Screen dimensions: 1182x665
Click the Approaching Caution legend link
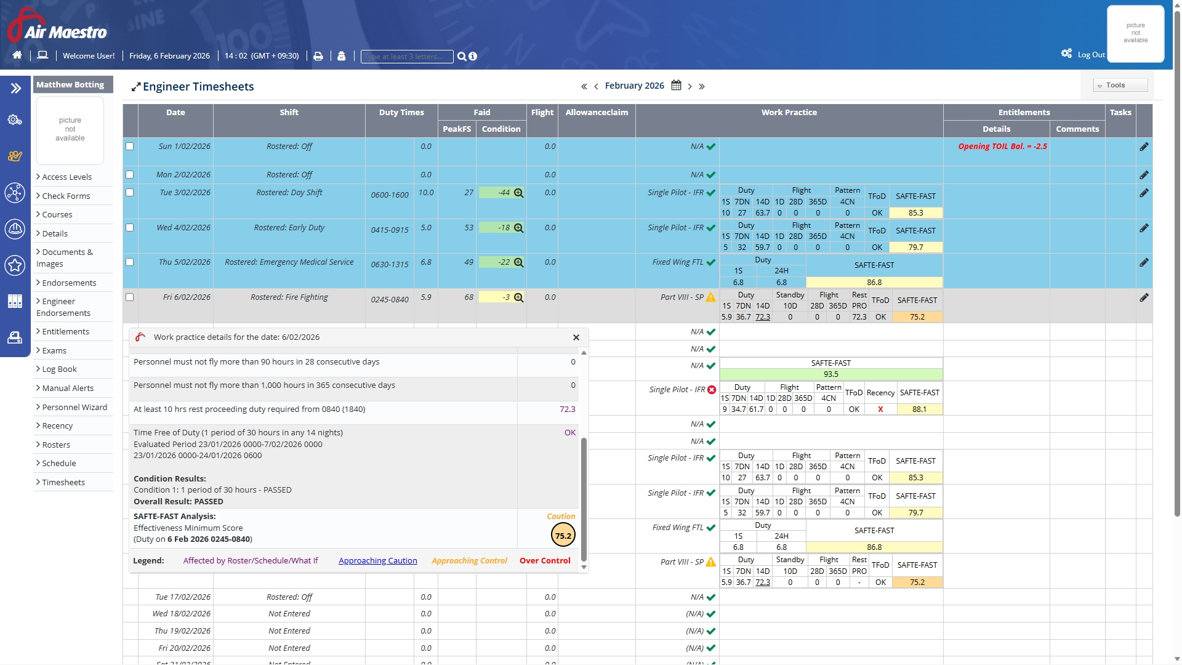pyautogui.click(x=377, y=560)
